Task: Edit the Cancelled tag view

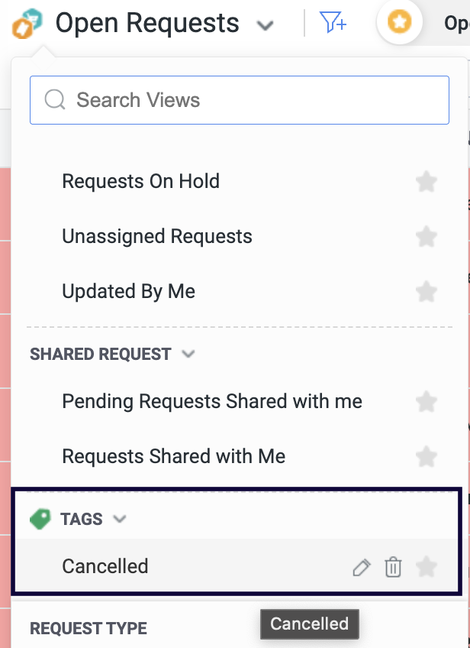Action: 362,567
